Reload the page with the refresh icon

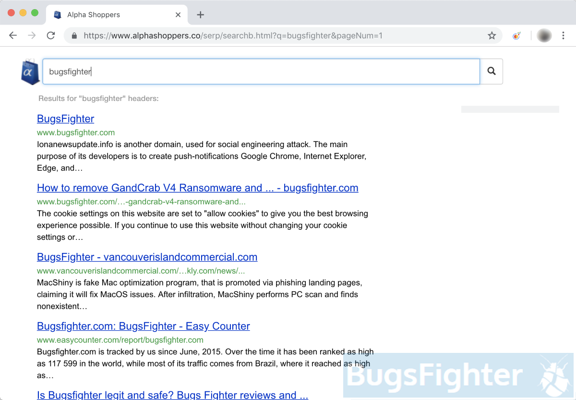50,36
